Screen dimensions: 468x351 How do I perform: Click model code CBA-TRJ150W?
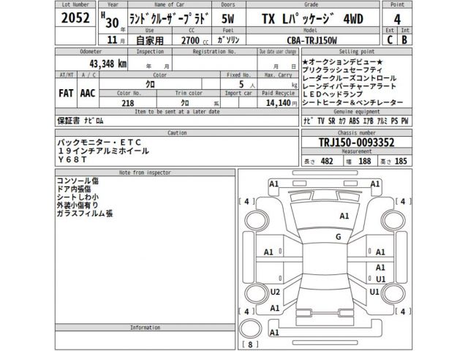coord(312,40)
